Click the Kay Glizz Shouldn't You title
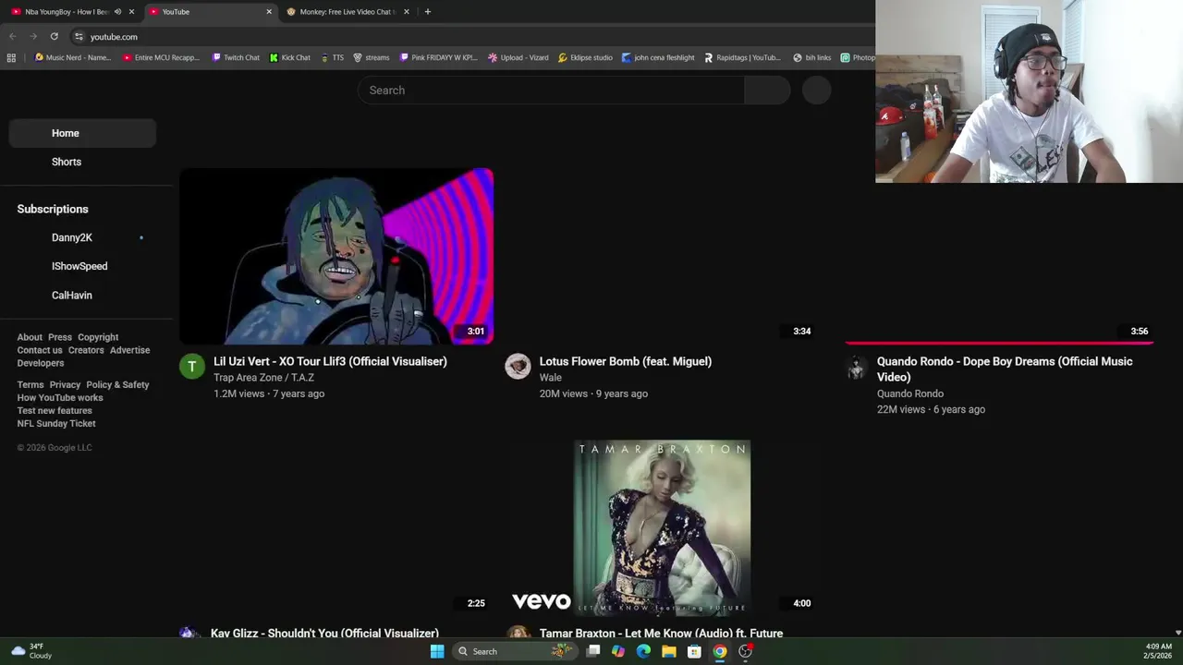The width and height of the screenshot is (1183, 665). pos(324,633)
